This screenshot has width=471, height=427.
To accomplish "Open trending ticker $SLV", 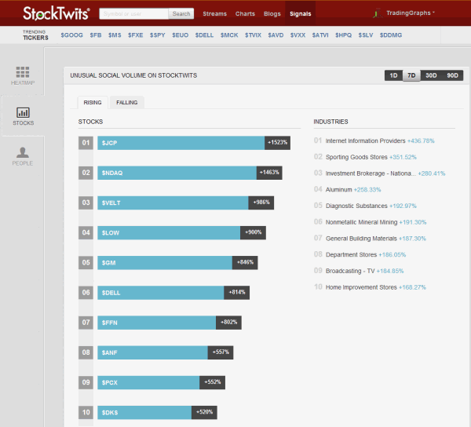I will point(366,35).
